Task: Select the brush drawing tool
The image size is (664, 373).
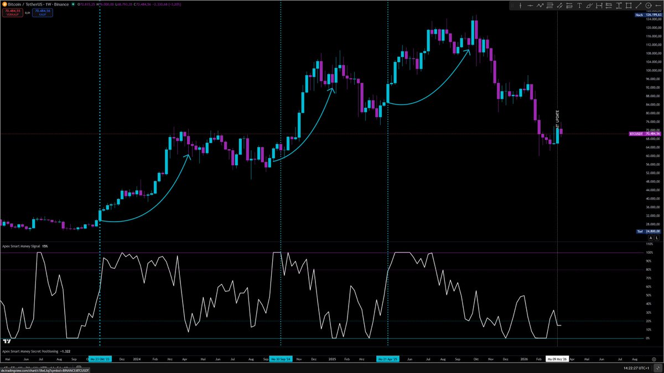Action: tap(589, 6)
